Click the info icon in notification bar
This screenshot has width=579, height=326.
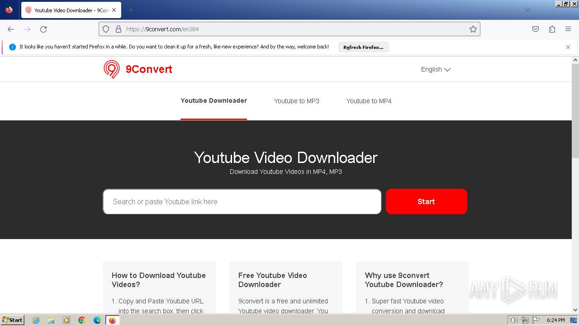click(x=12, y=47)
